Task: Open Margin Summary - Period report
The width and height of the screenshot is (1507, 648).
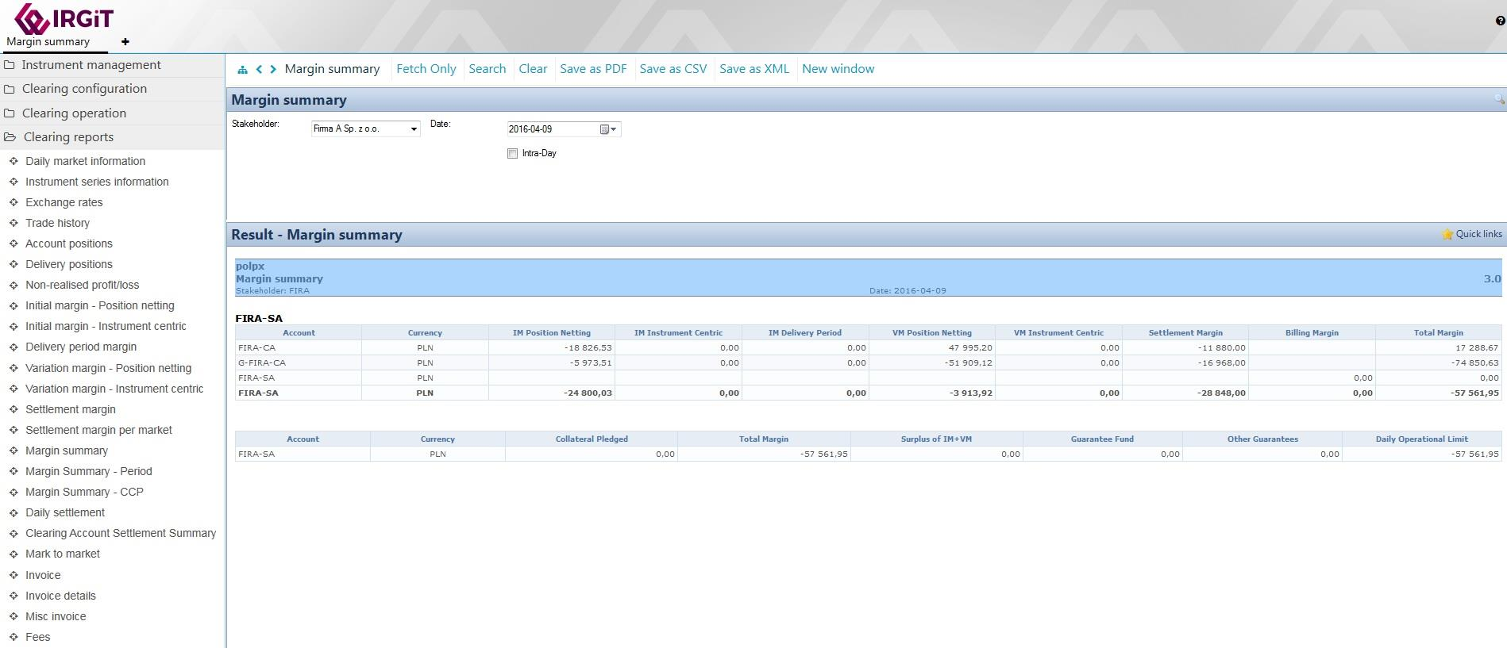Action: (x=89, y=471)
